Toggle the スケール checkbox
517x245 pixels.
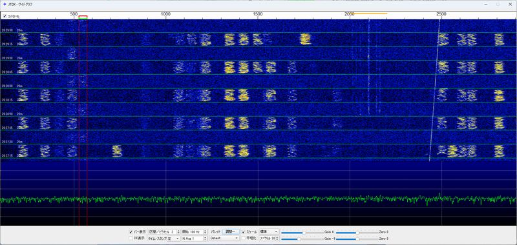click(244, 232)
